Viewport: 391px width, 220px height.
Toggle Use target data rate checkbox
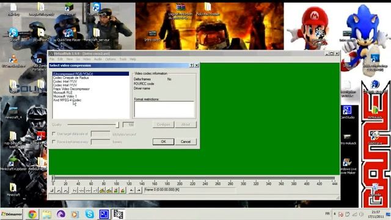tap(54, 134)
